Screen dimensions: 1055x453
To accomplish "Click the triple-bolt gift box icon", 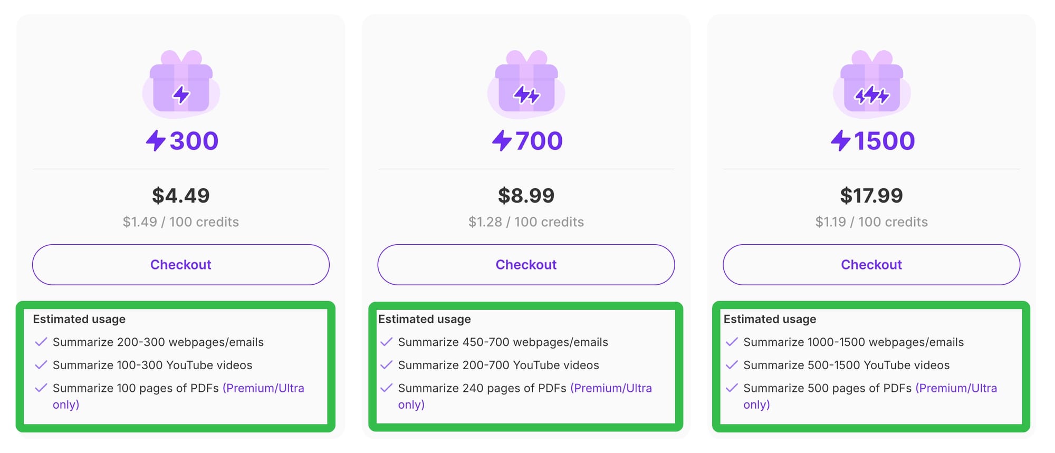I will click(x=871, y=83).
